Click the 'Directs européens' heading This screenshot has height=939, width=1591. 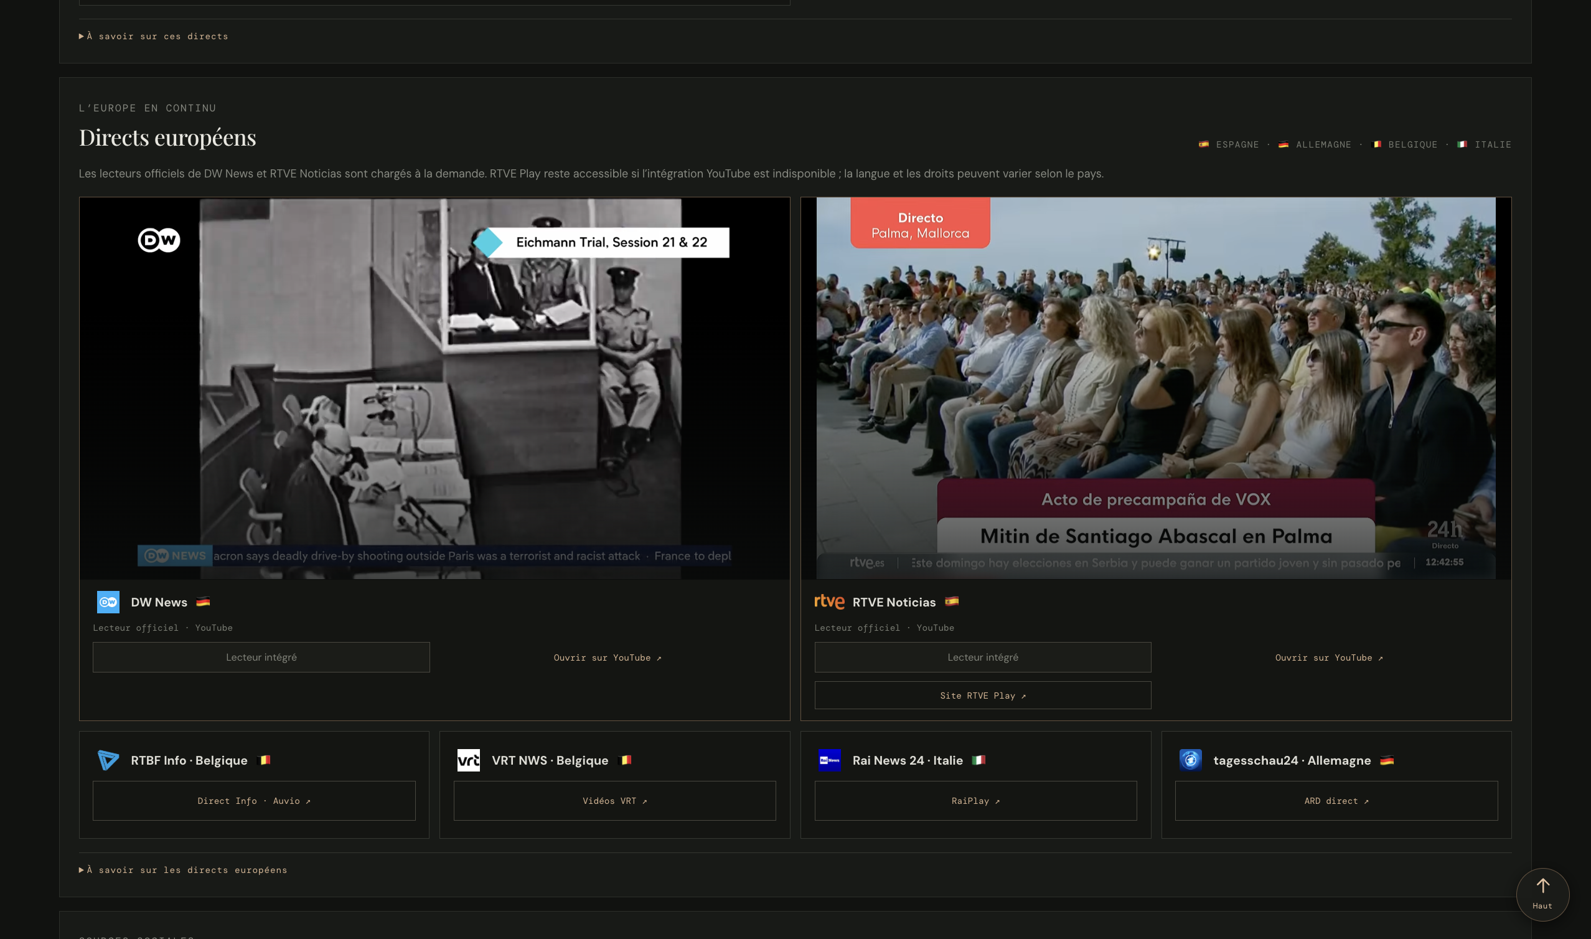tap(167, 138)
